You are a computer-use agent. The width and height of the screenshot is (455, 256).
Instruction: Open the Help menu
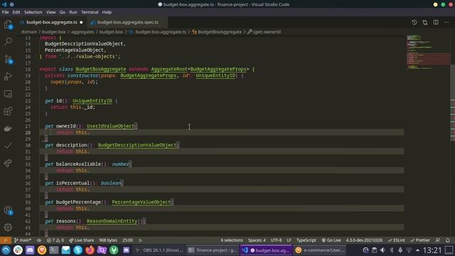click(107, 12)
